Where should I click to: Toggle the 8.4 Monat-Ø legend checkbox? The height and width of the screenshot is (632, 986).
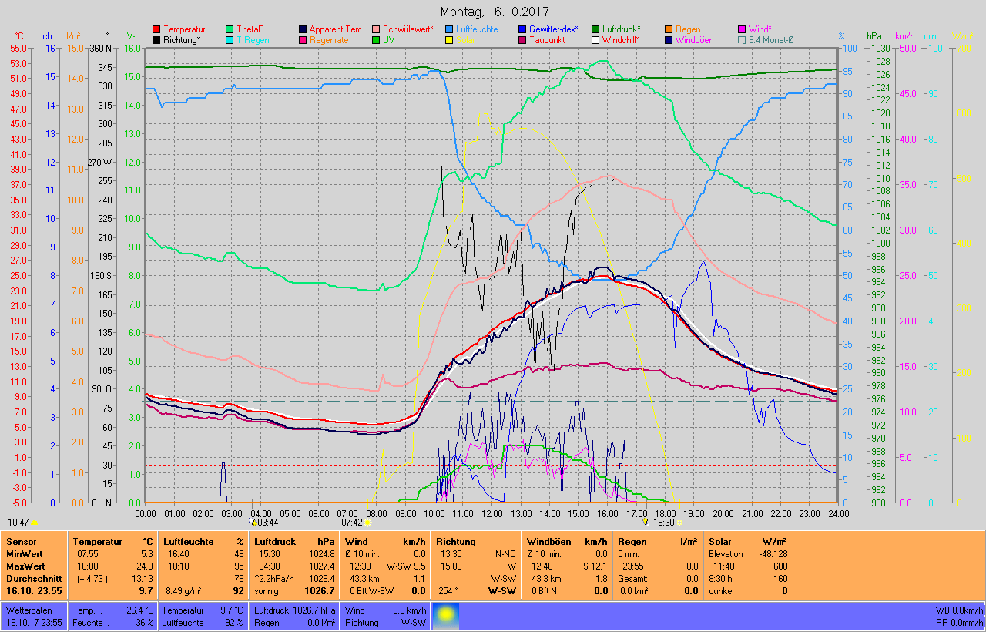(x=742, y=40)
